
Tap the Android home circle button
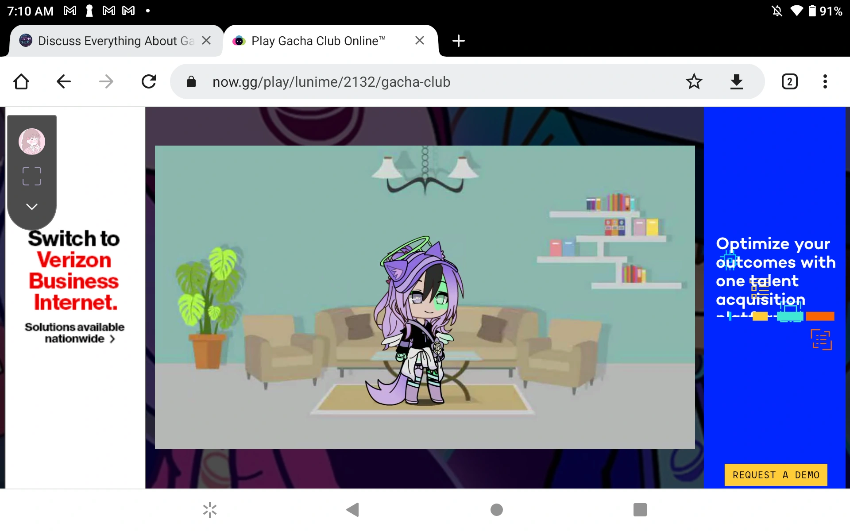497,510
